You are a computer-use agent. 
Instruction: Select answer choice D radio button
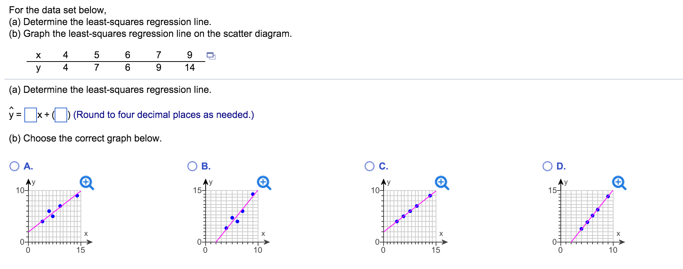[x=547, y=166]
